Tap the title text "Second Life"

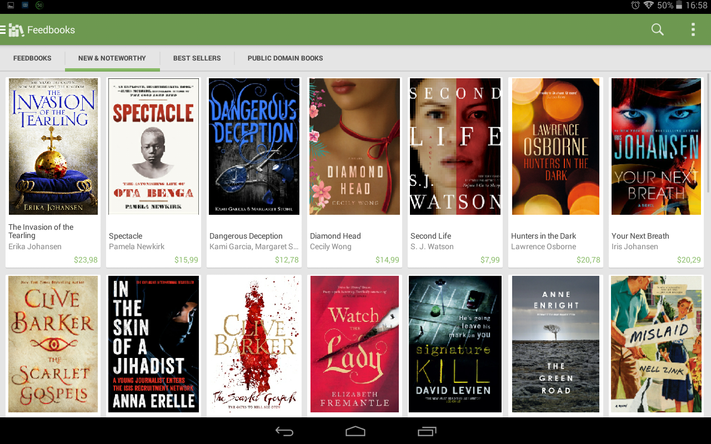point(431,236)
